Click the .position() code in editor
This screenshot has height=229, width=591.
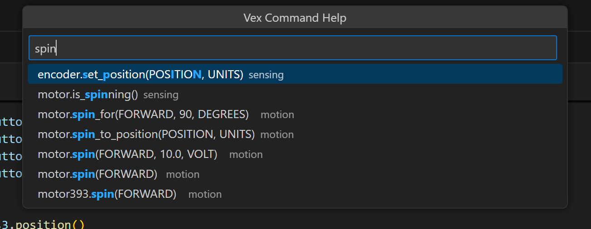[49, 224]
